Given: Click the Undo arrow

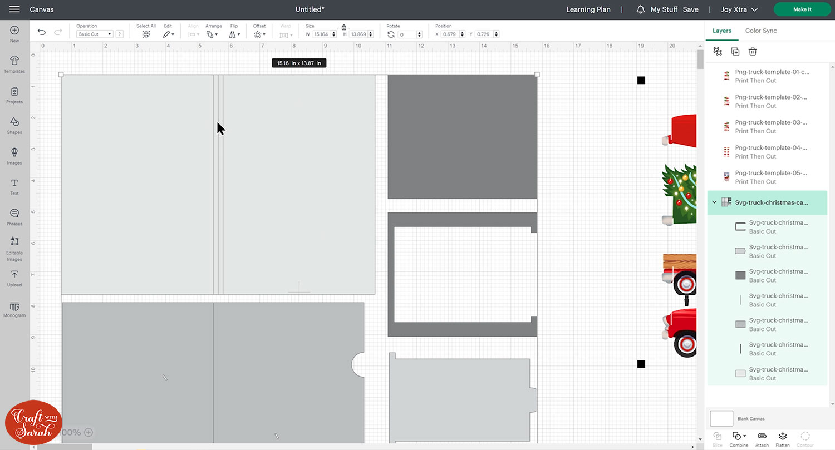Looking at the screenshot, I should pyautogui.click(x=42, y=32).
